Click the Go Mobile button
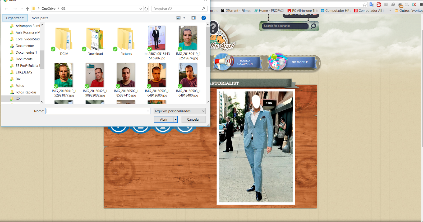This screenshot has height=222, width=423. coord(300,62)
